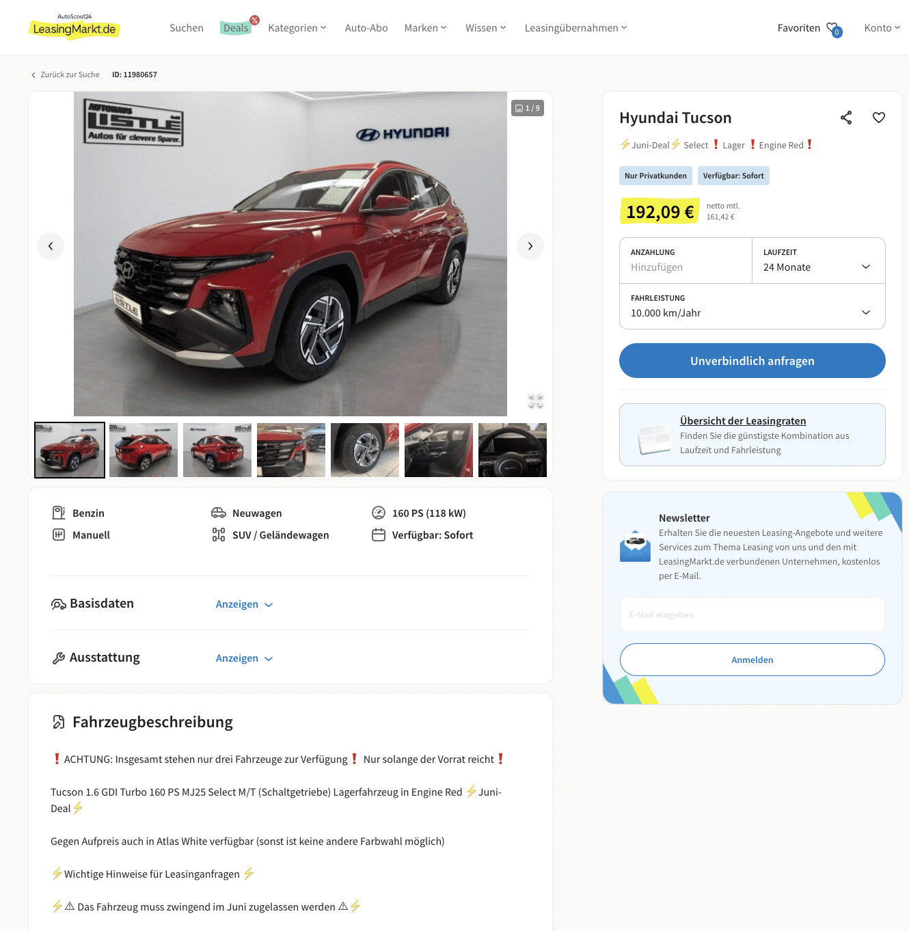Show the next vehicle photo
The width and height of the screenshot is (909, 931).
click(x=530, y=246)
